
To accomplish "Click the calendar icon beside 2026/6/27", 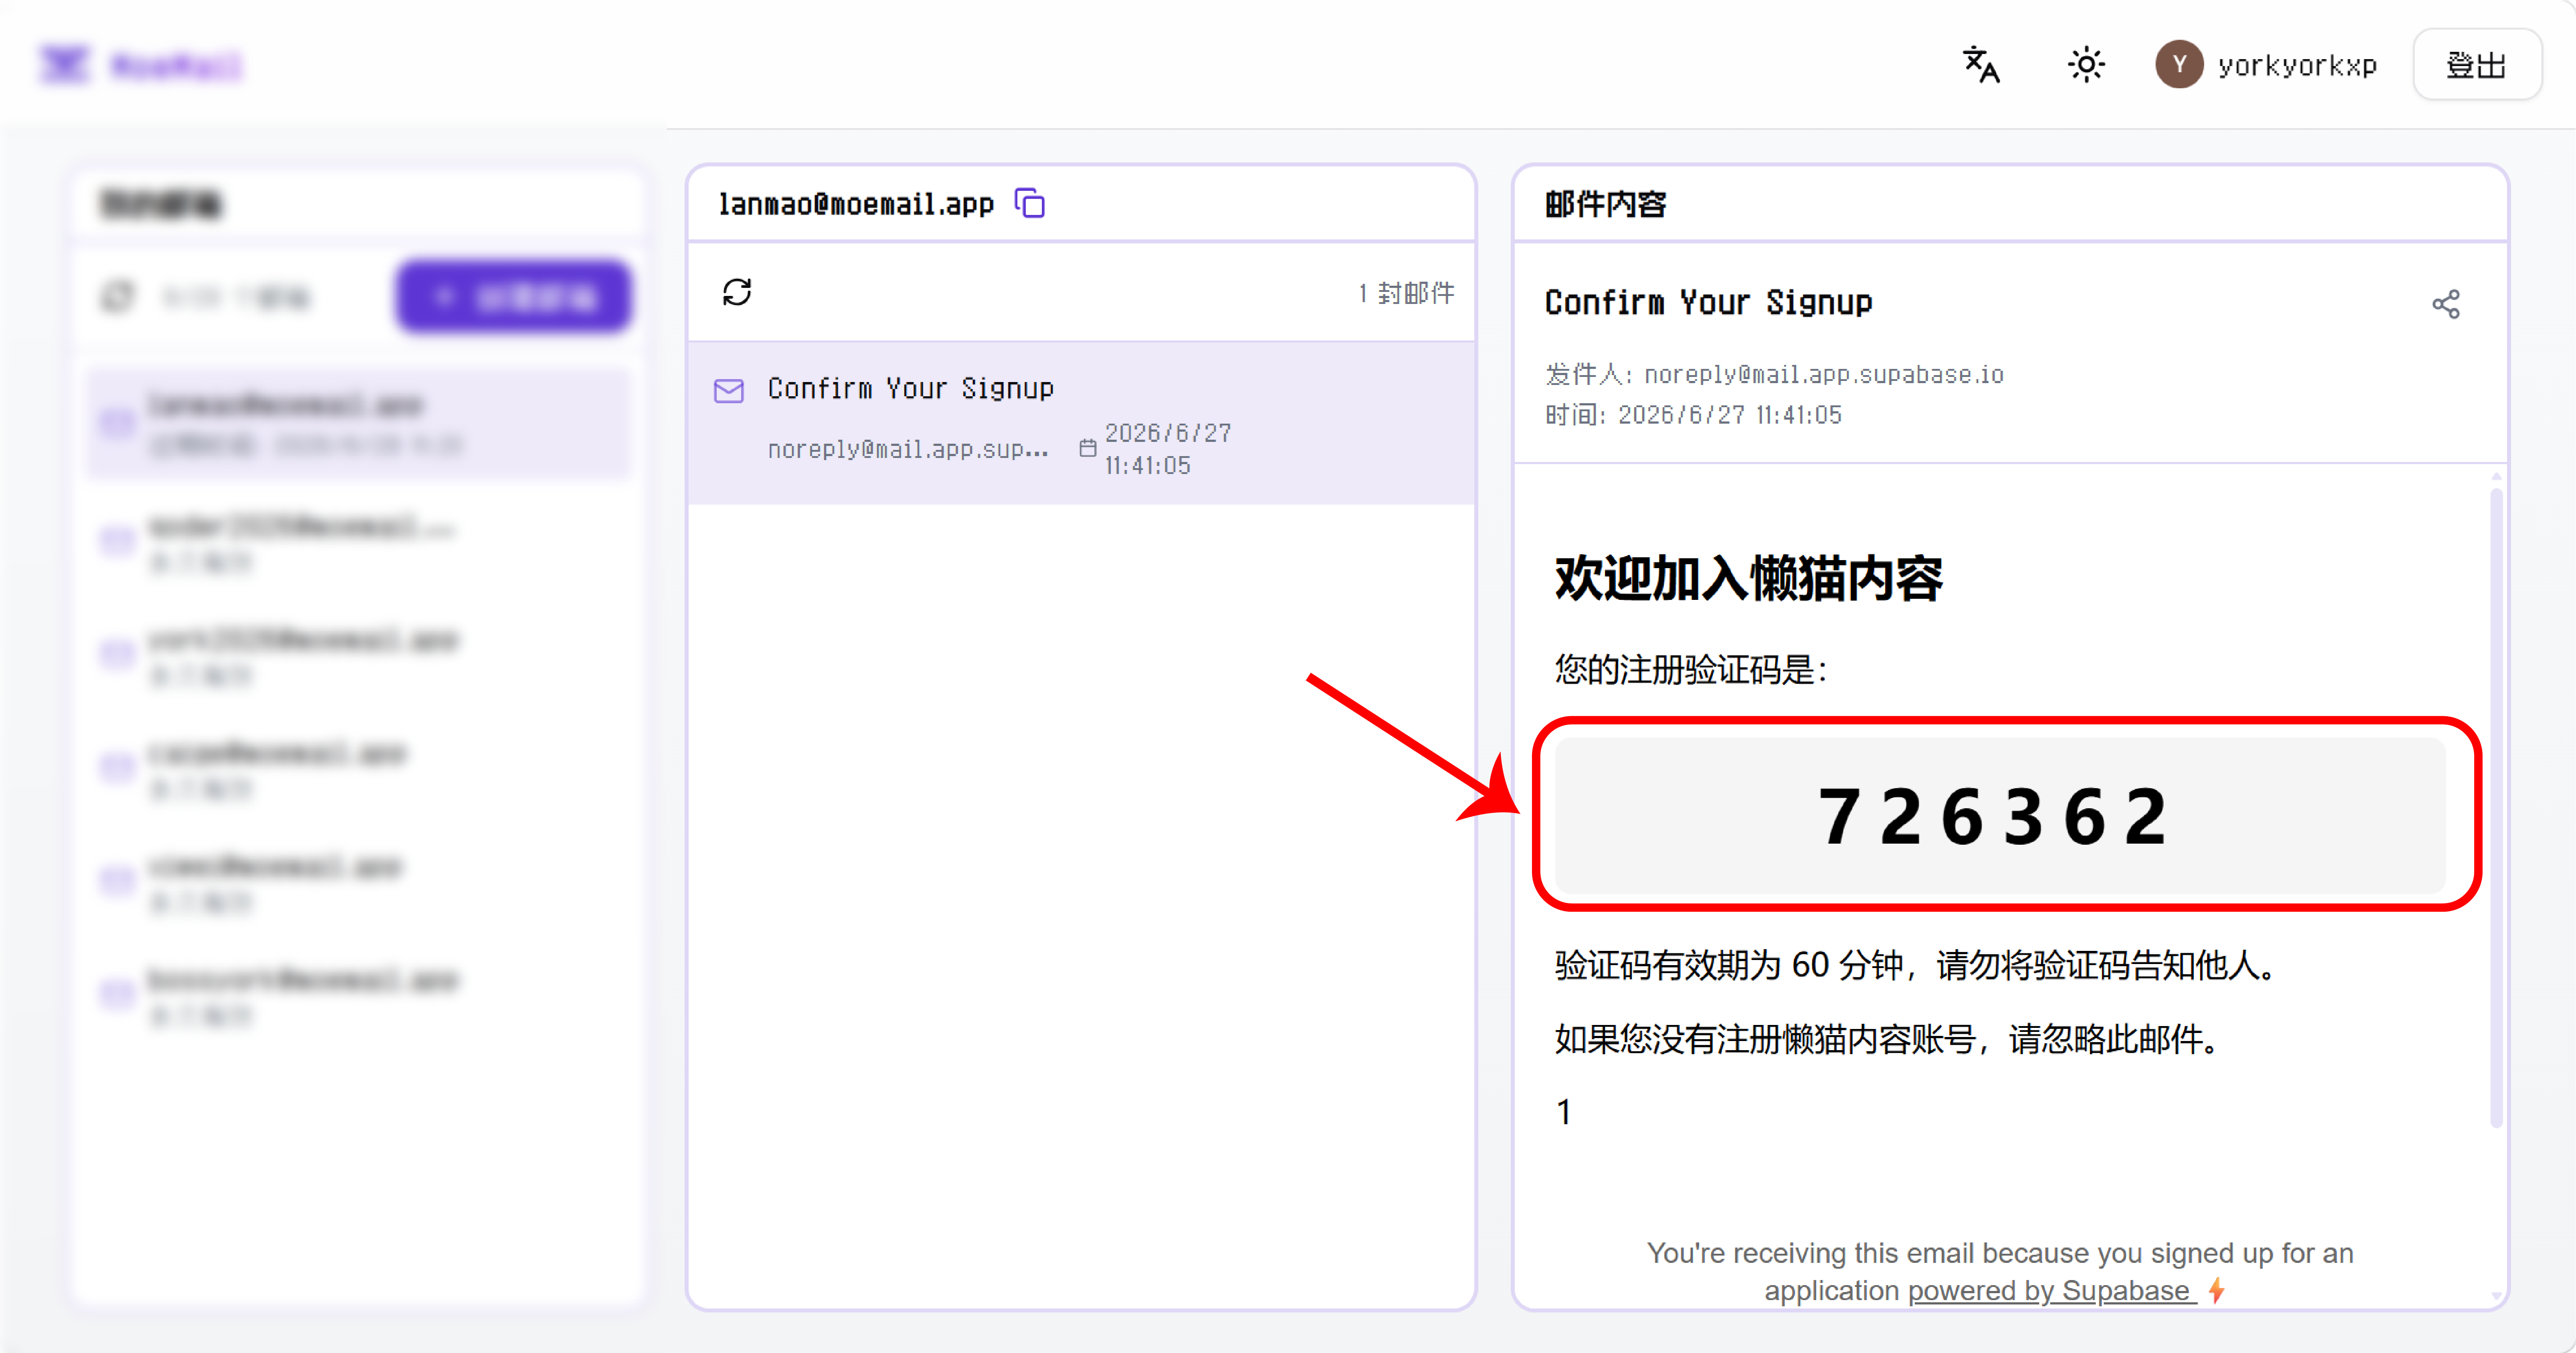I will point(1088,448).
